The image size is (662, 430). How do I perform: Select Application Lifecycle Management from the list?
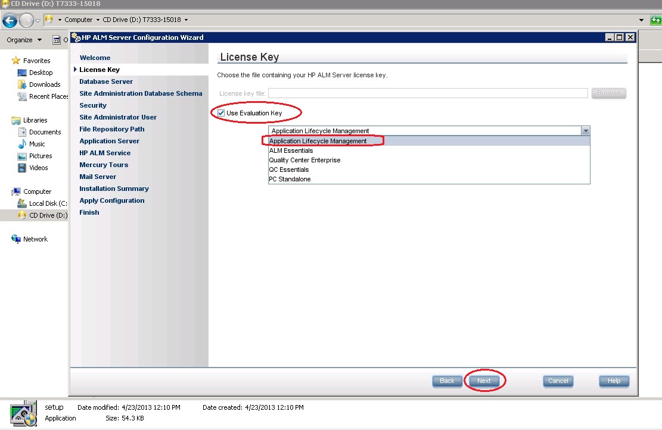pyautogui.click(x=429, y=141)
